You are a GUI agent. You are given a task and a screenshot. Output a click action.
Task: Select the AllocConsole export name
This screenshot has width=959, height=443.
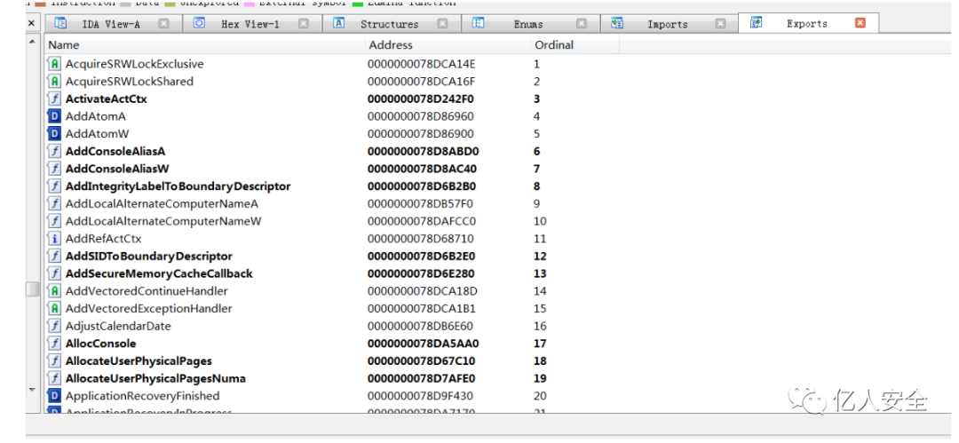(101, 344)
